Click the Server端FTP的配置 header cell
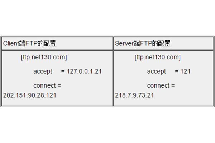 (x=163, y=43)
